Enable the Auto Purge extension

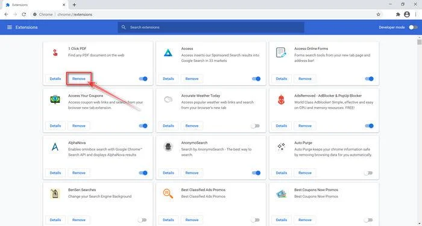(x=368, y=173)
